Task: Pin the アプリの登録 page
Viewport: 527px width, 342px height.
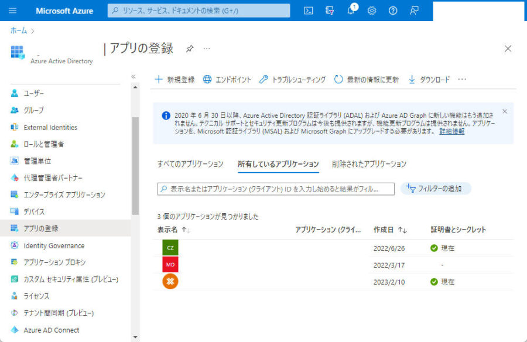Action: coord(189,49)
